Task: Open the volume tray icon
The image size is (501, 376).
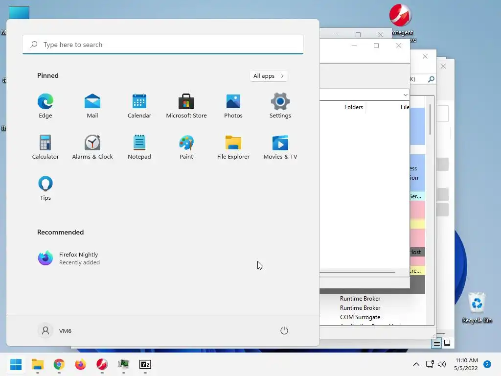Action: (442, 364)
